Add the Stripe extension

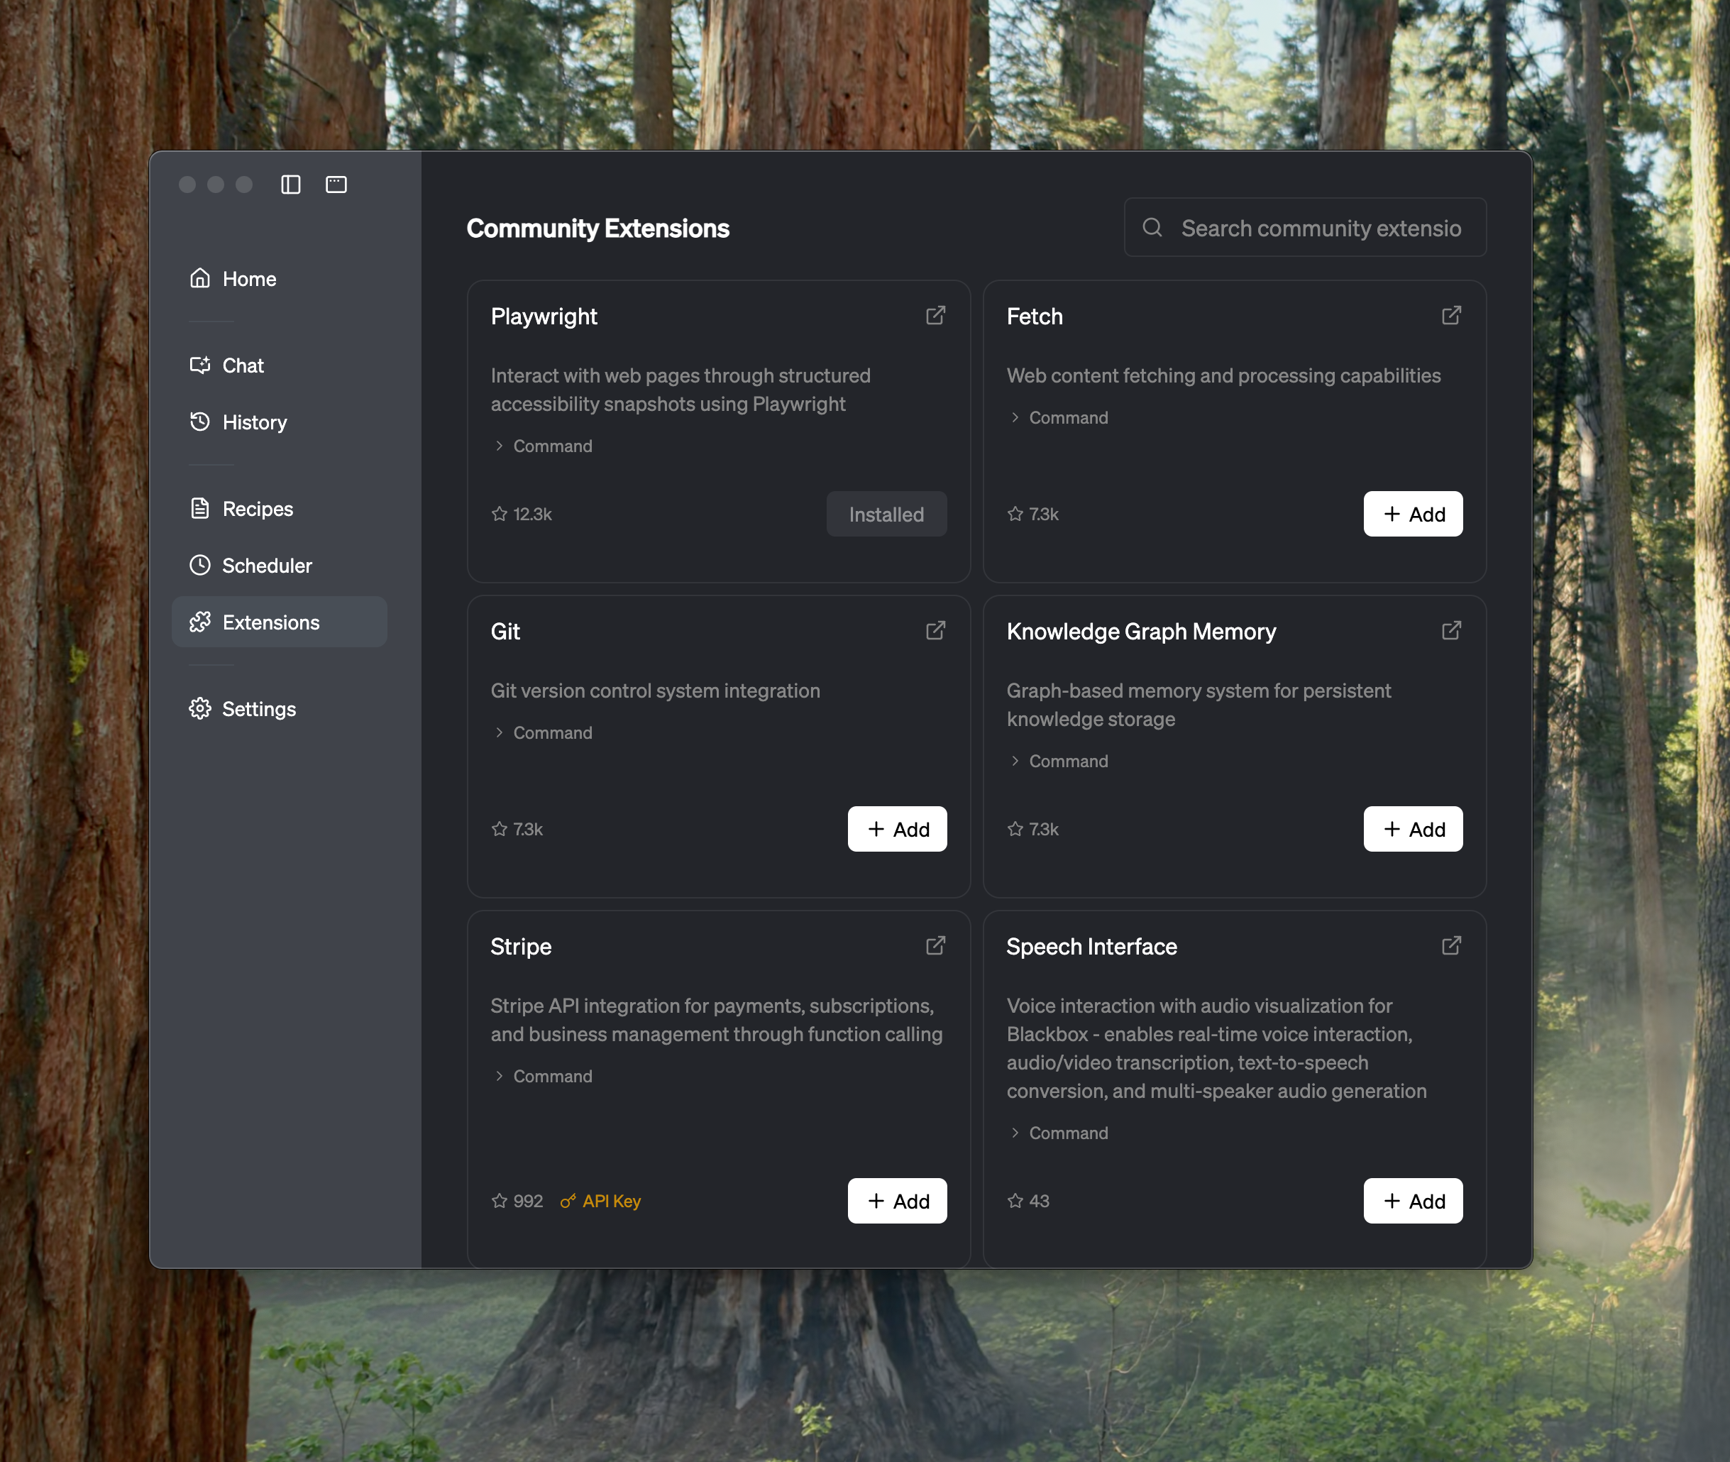click(896, 1201)
